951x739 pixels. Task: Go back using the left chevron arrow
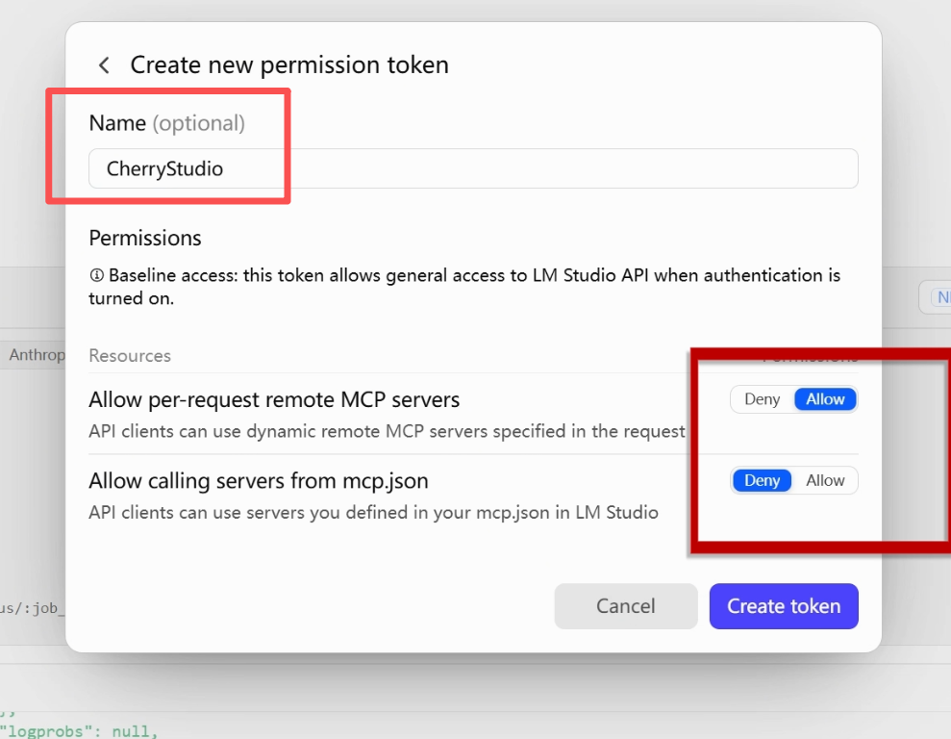click(x=104, y=64)
